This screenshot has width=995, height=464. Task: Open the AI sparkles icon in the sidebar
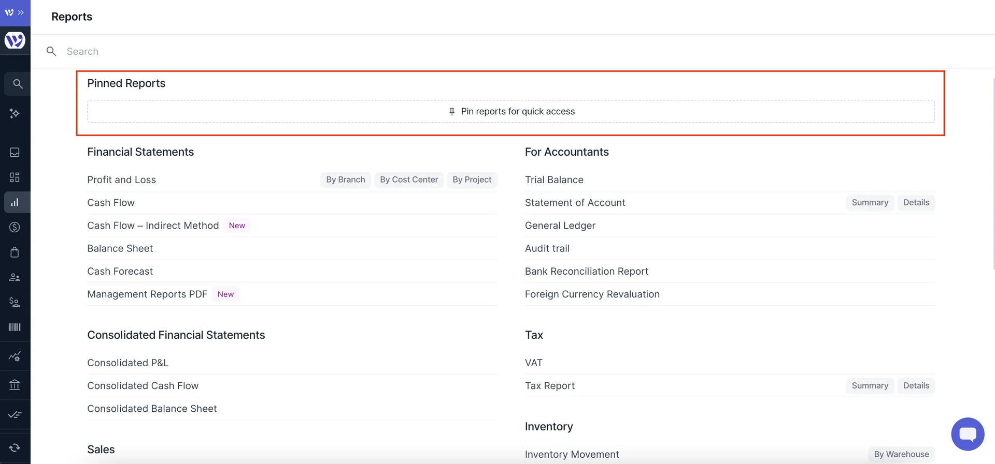point(15,113)
